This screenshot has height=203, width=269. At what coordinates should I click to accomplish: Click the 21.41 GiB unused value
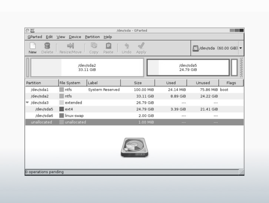[x=209, y=109]
